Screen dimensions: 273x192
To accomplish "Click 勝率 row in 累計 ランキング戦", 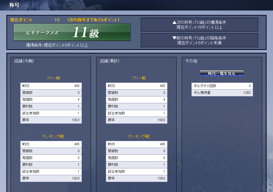I will (x=137, y=178).
